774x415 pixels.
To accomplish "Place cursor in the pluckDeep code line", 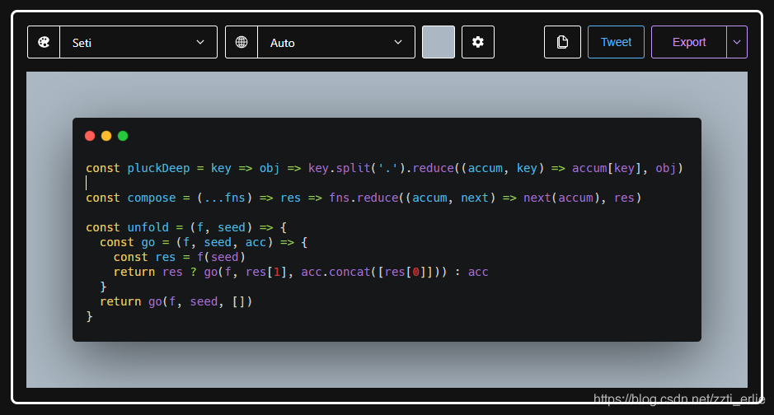I will pos(384,168).
